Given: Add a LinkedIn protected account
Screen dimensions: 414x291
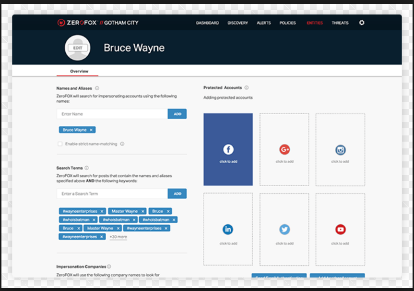Looking at the screenshot, I should (228, 230).
